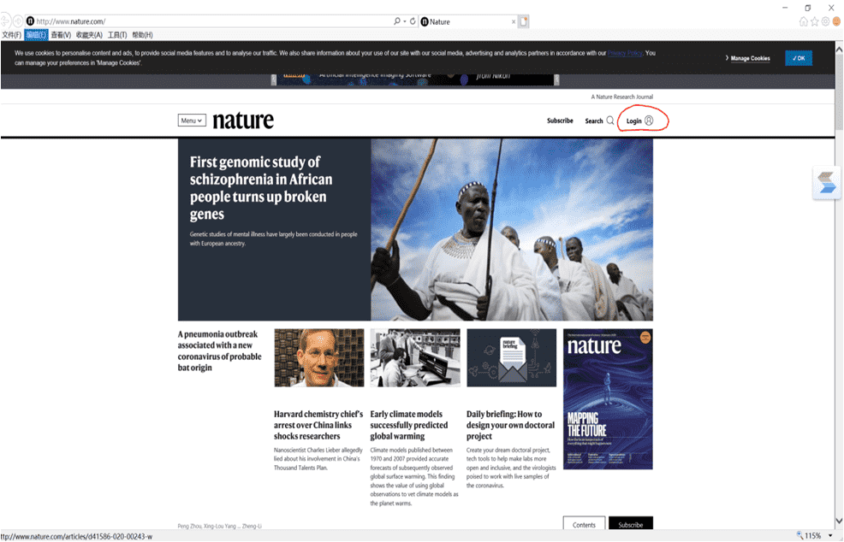This screenshot has width=844, height=542.
Task: Expand the Nature Menu dropdown
Action: (x=192, y=121)
